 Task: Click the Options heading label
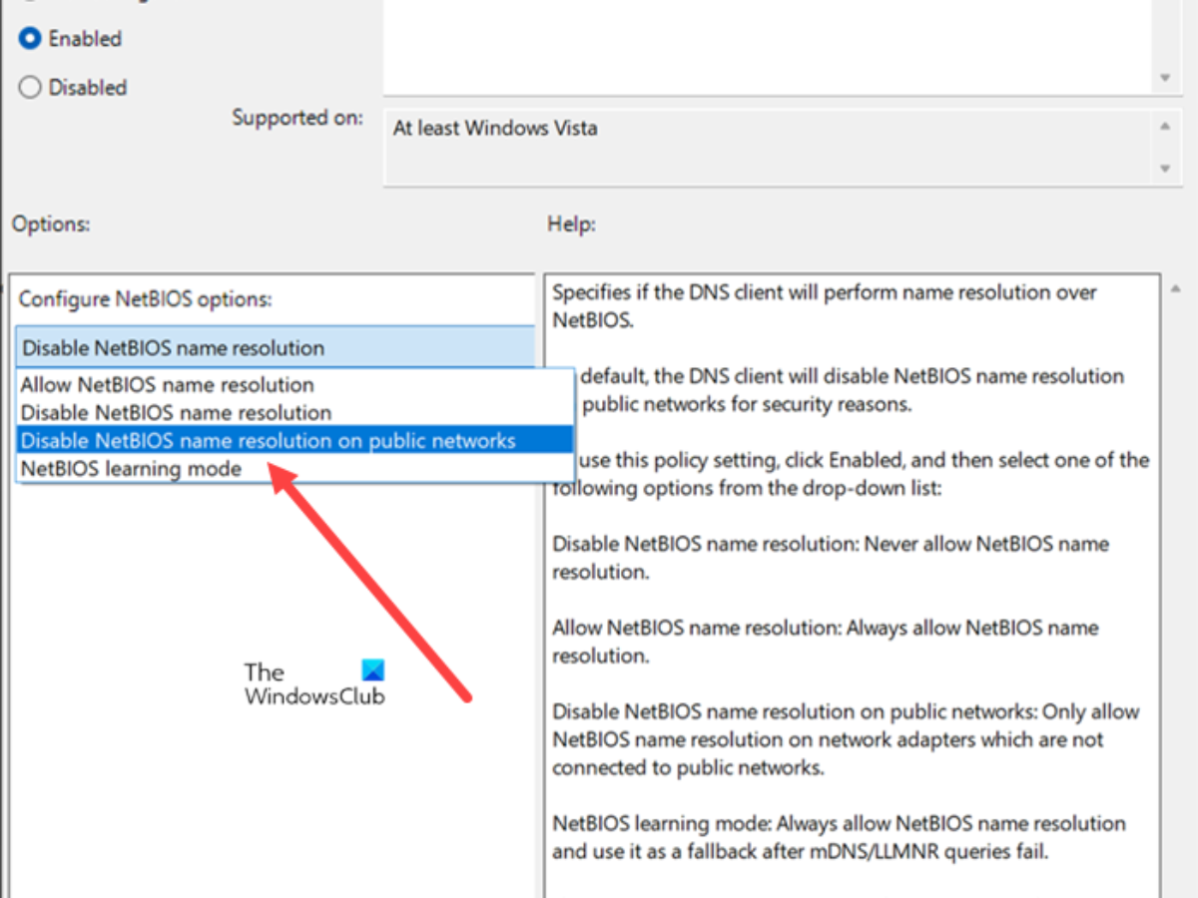coord(51,224)
